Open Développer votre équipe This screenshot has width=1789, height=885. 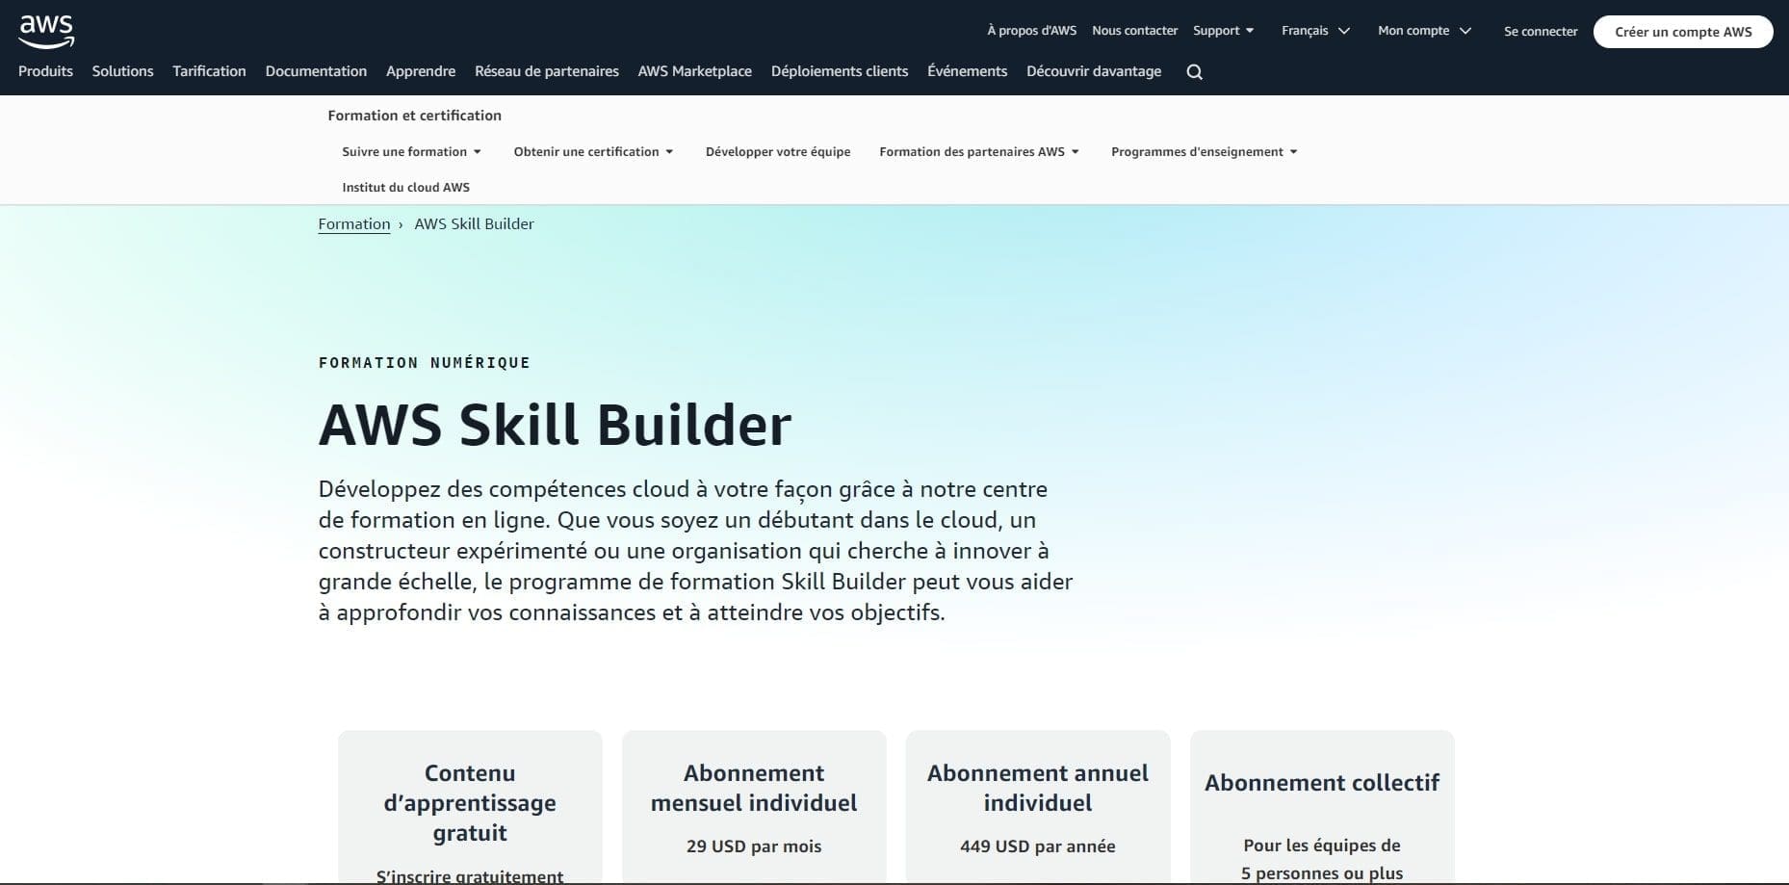point(778,152)
